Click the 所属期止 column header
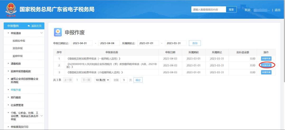The width and height of the screenshot is (285, 130). (x=217, y=52)
